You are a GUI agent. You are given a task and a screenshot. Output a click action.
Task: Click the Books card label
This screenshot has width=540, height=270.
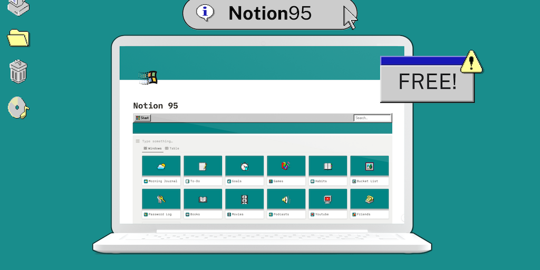195,214
